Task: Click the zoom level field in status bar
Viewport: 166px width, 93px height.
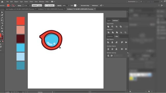Action: tap(8, 92)
